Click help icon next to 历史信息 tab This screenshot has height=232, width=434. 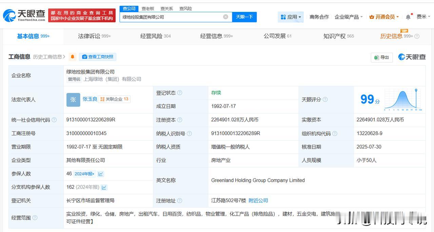point(417,36)
